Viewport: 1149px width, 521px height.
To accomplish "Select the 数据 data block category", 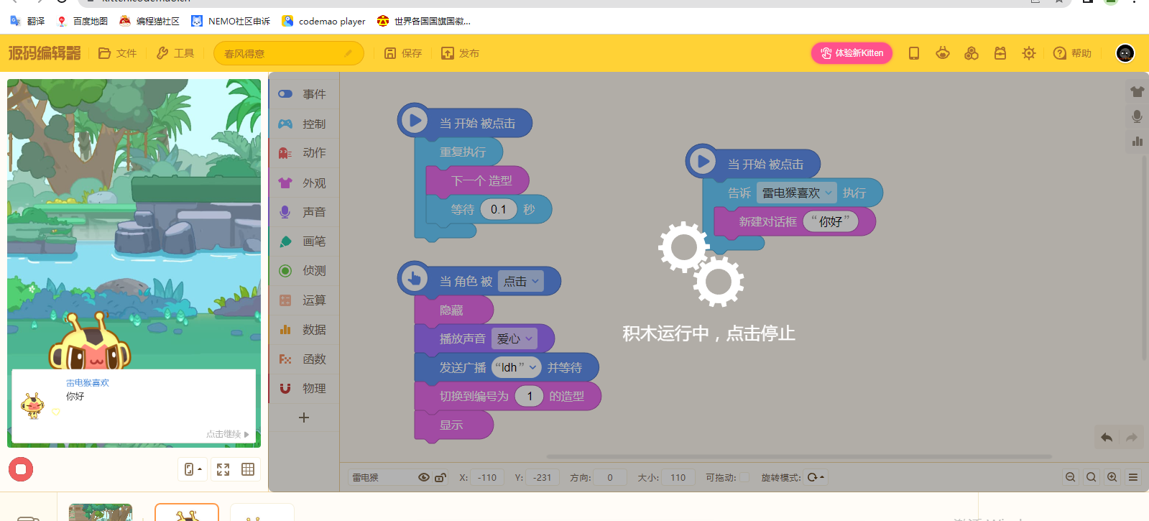I will [x=304, y=330].
